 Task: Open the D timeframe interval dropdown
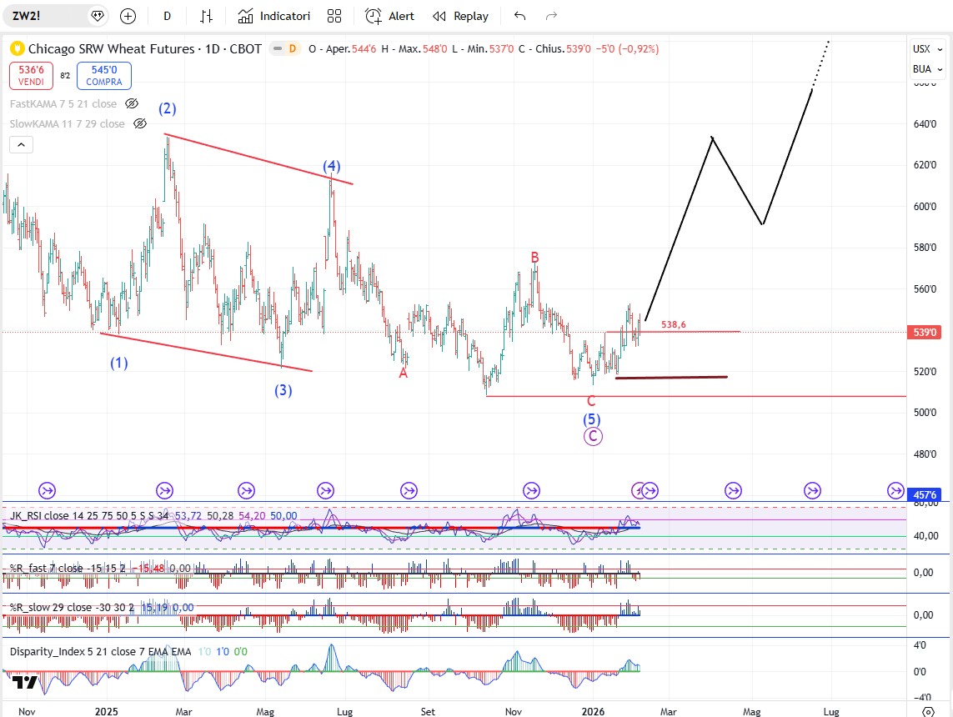pyautogui.click(x=168, y=16)
